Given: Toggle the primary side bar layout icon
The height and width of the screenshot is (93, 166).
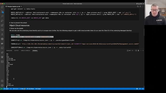Looking at the screenshot, I should 137,4.
